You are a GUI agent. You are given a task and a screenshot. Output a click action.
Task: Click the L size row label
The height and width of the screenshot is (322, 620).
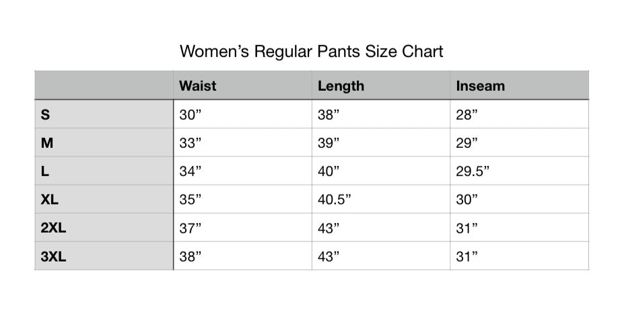point(44,171)
